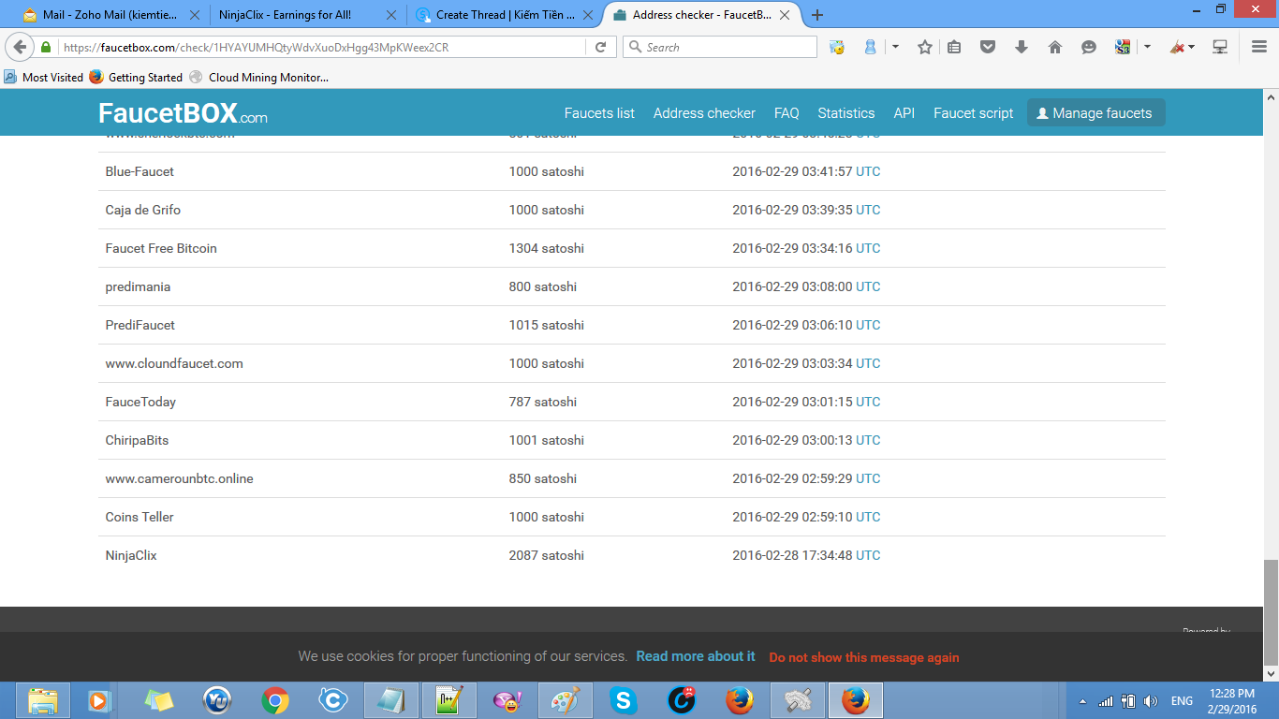Open the Firefox hamburger menu

(x=1258, y=47)
